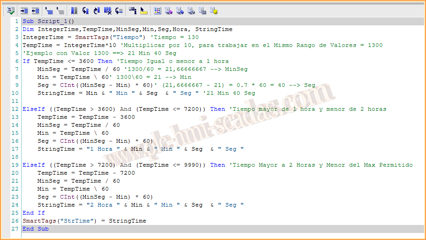Click the arrow-with-lines icon after clear bookmarks
The width and height of the screenshot is (426, 240).
tap(119, 10)
